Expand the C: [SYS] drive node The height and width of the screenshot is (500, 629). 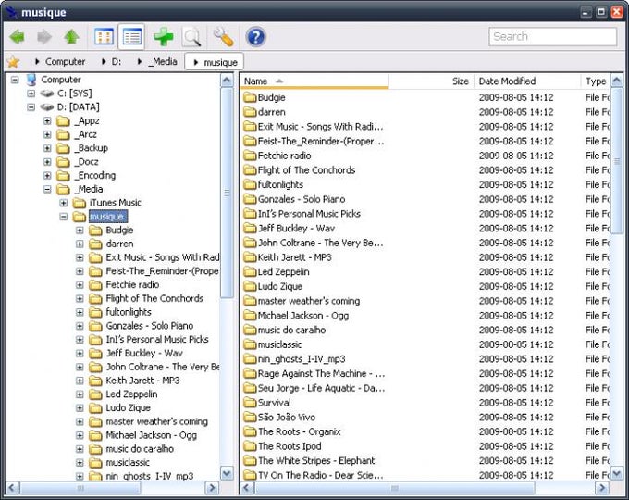tap(31, 94)
